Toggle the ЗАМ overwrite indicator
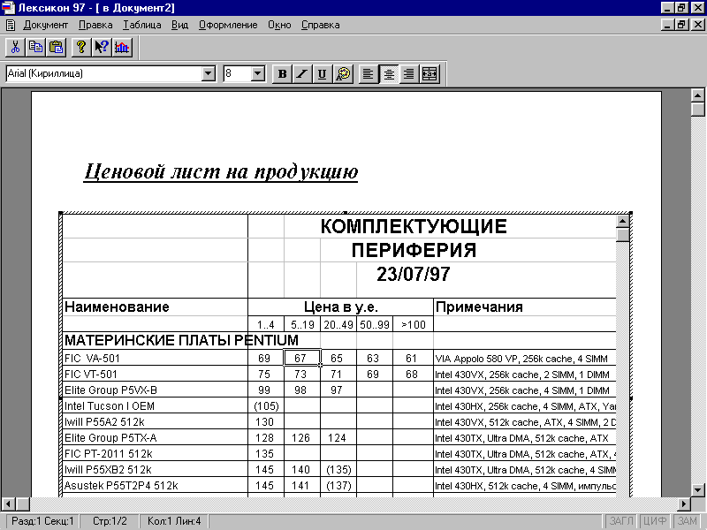 pyautogui.click(x=688, y=521)
